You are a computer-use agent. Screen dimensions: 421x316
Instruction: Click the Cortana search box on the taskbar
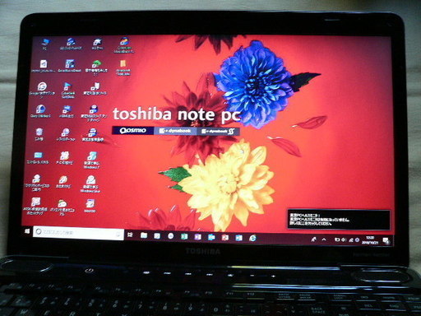pyautogui.click(x=78, y=233)
